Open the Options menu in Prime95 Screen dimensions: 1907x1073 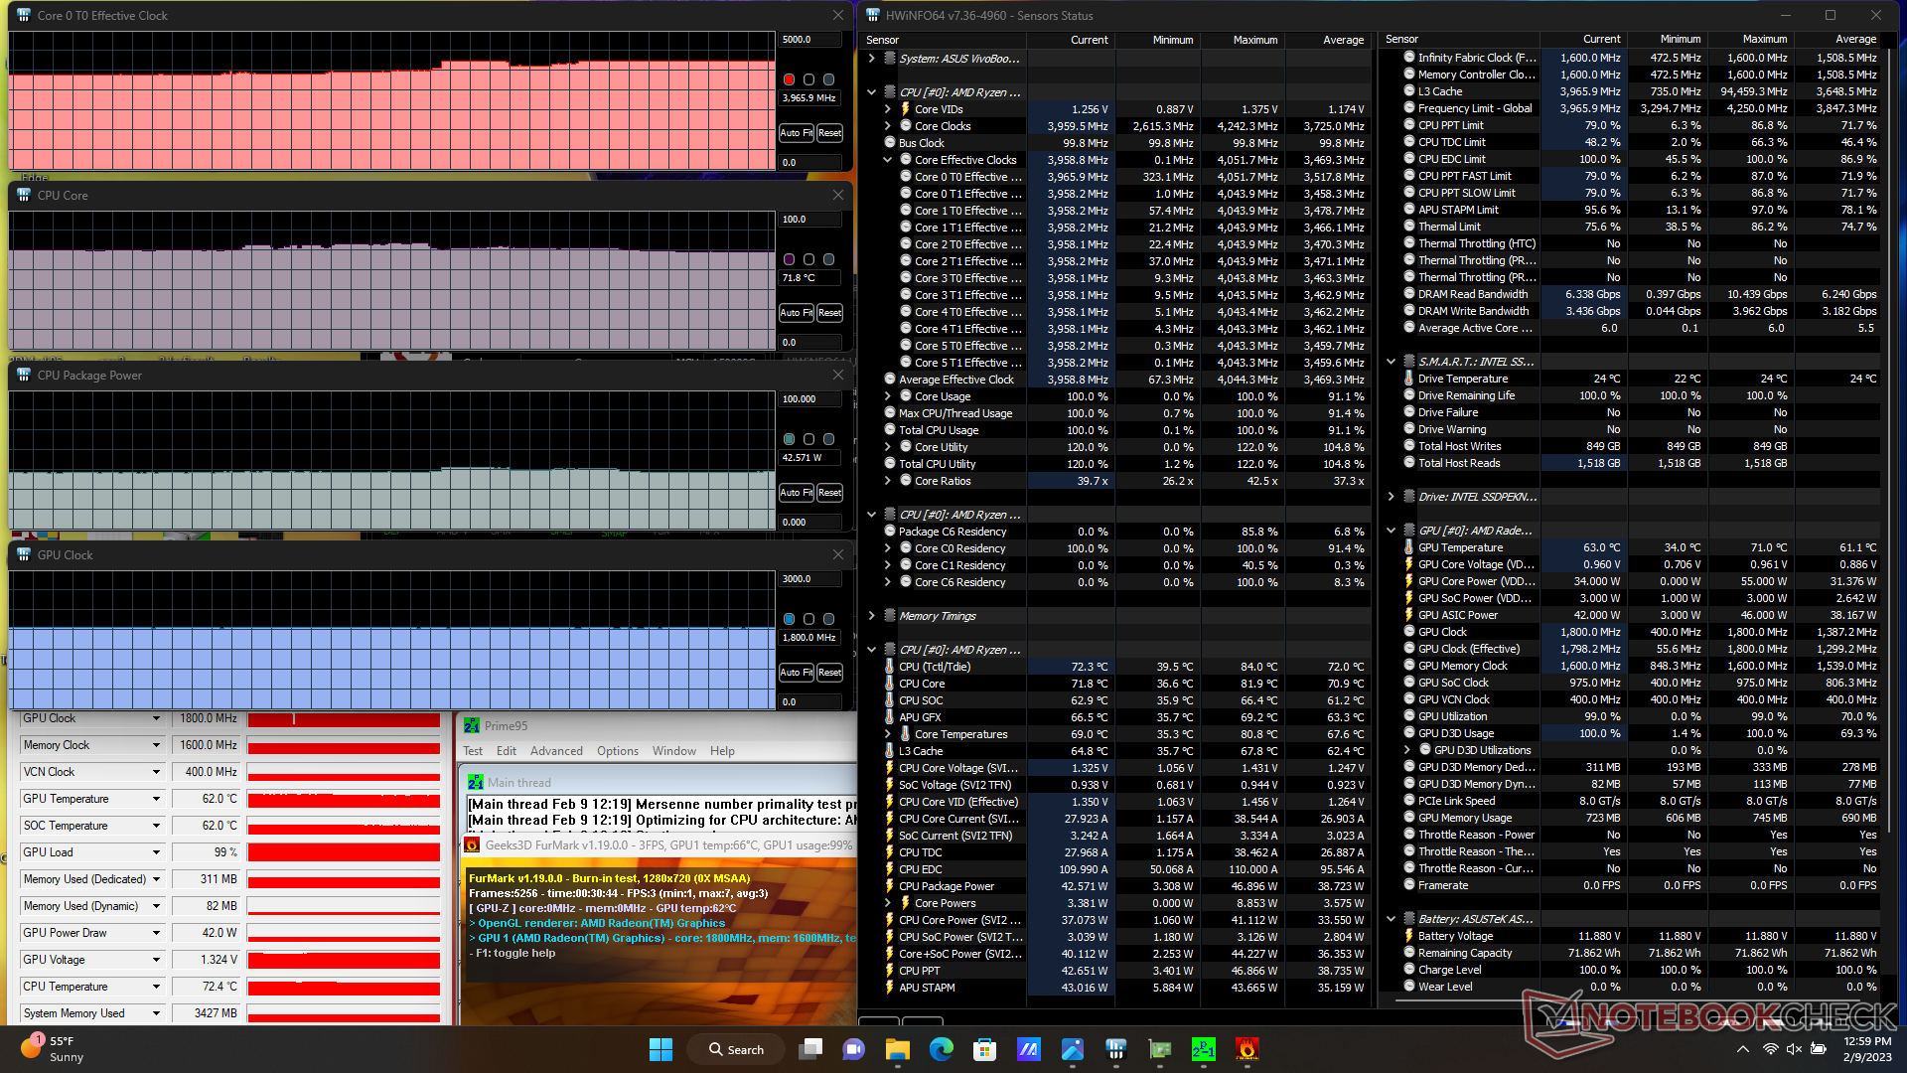[x=617, y=751]
